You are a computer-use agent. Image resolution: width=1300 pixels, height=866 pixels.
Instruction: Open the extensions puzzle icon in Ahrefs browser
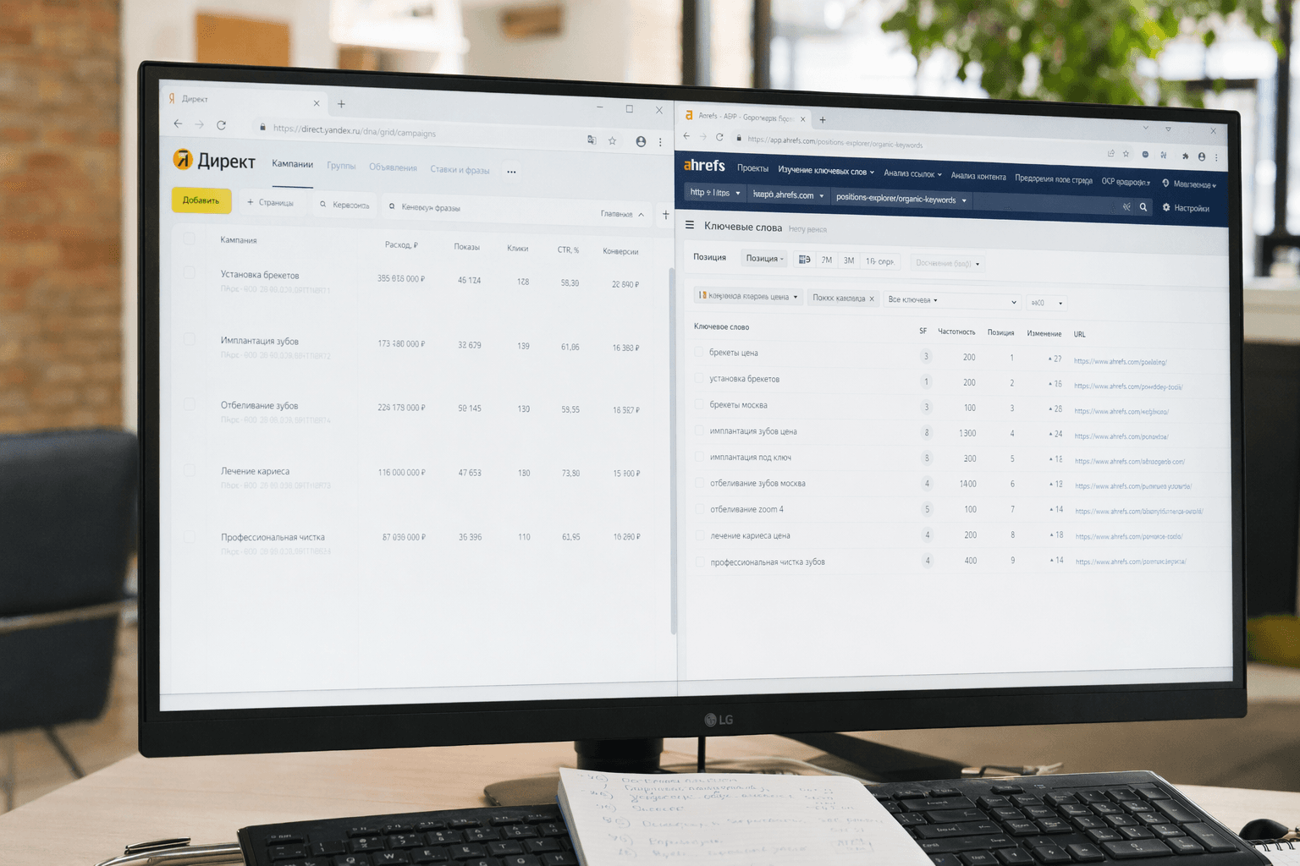(1185, 156)
